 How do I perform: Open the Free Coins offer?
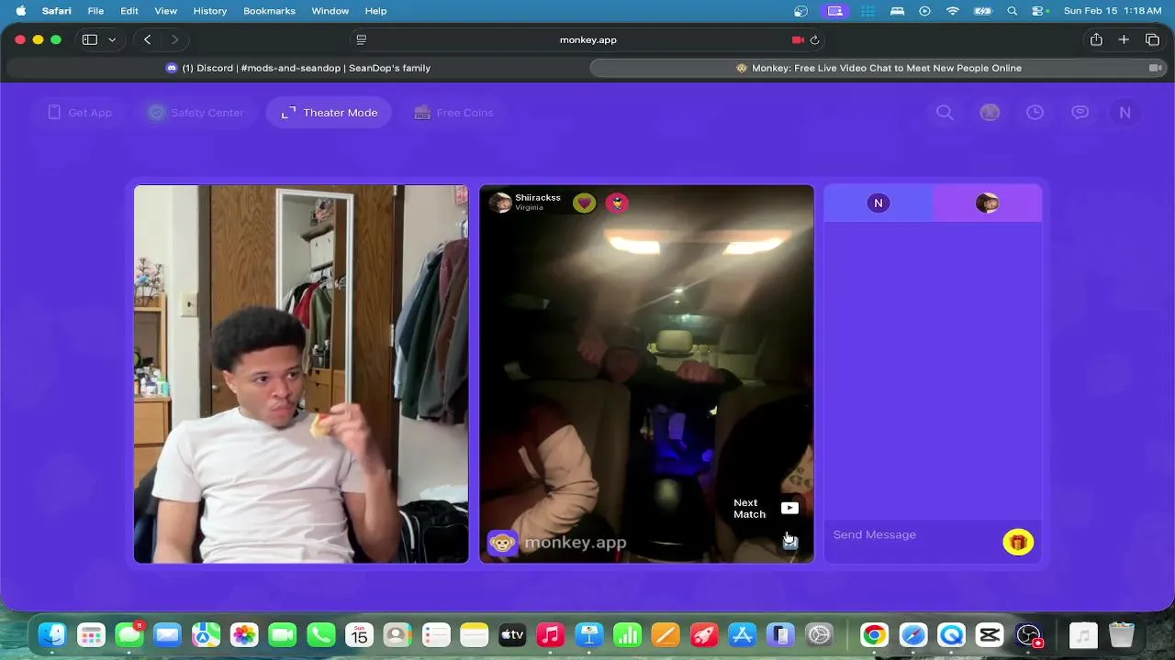453,113
